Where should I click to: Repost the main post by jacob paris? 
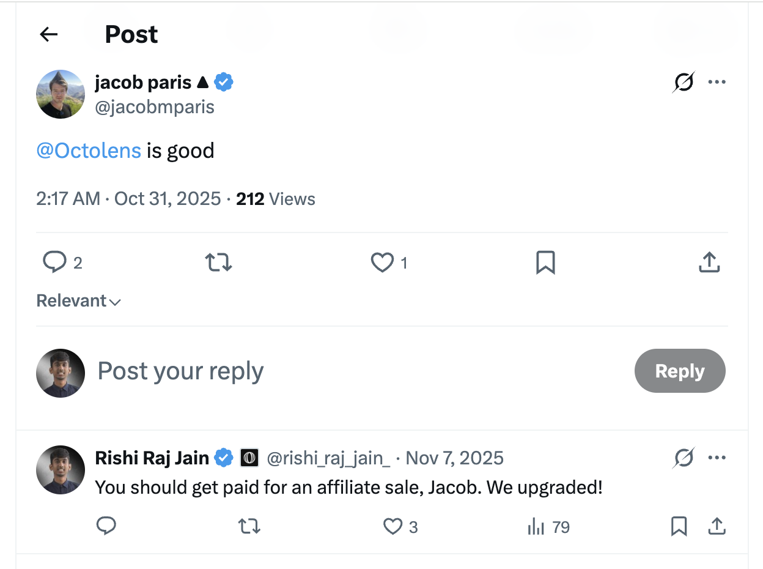click(x=218, y=262)
